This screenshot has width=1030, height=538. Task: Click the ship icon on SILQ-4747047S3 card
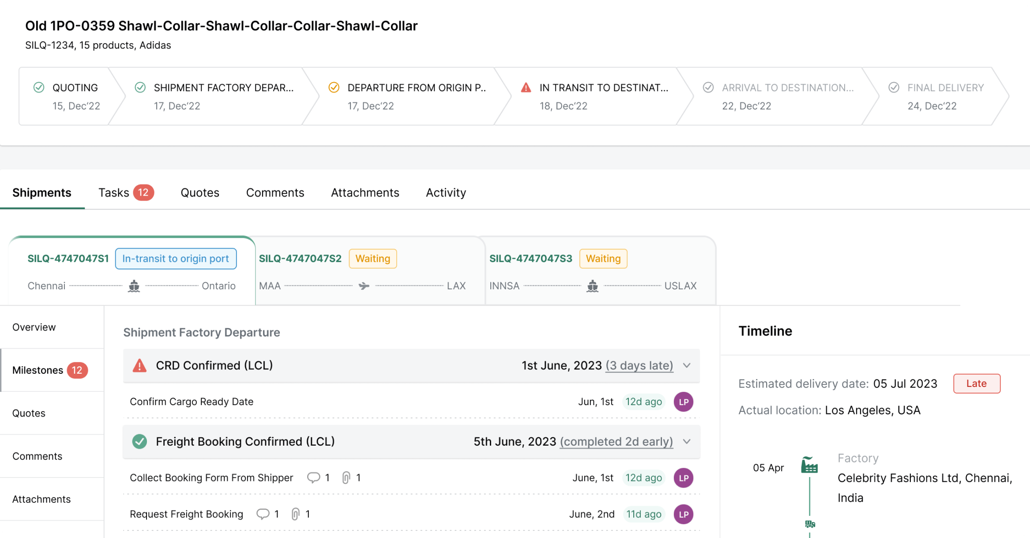pos(593,286)
